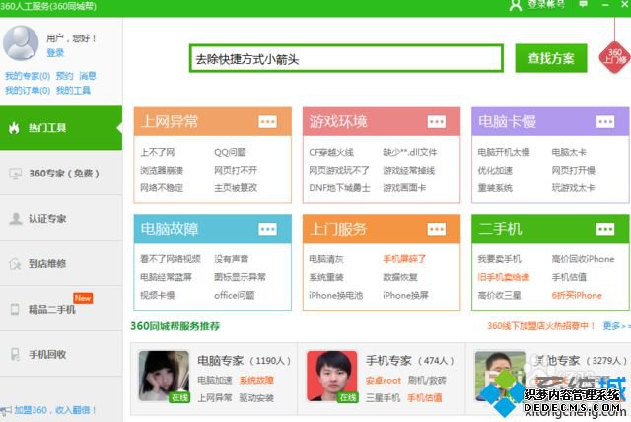Focus the search input field
Image resolution: width=631 pixels, height=422 pixels.
point(346,59)
